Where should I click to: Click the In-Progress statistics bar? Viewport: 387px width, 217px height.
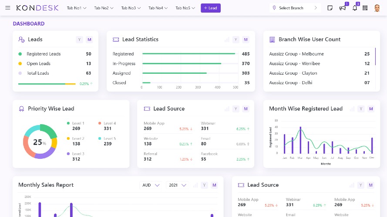tap(182, 63)
